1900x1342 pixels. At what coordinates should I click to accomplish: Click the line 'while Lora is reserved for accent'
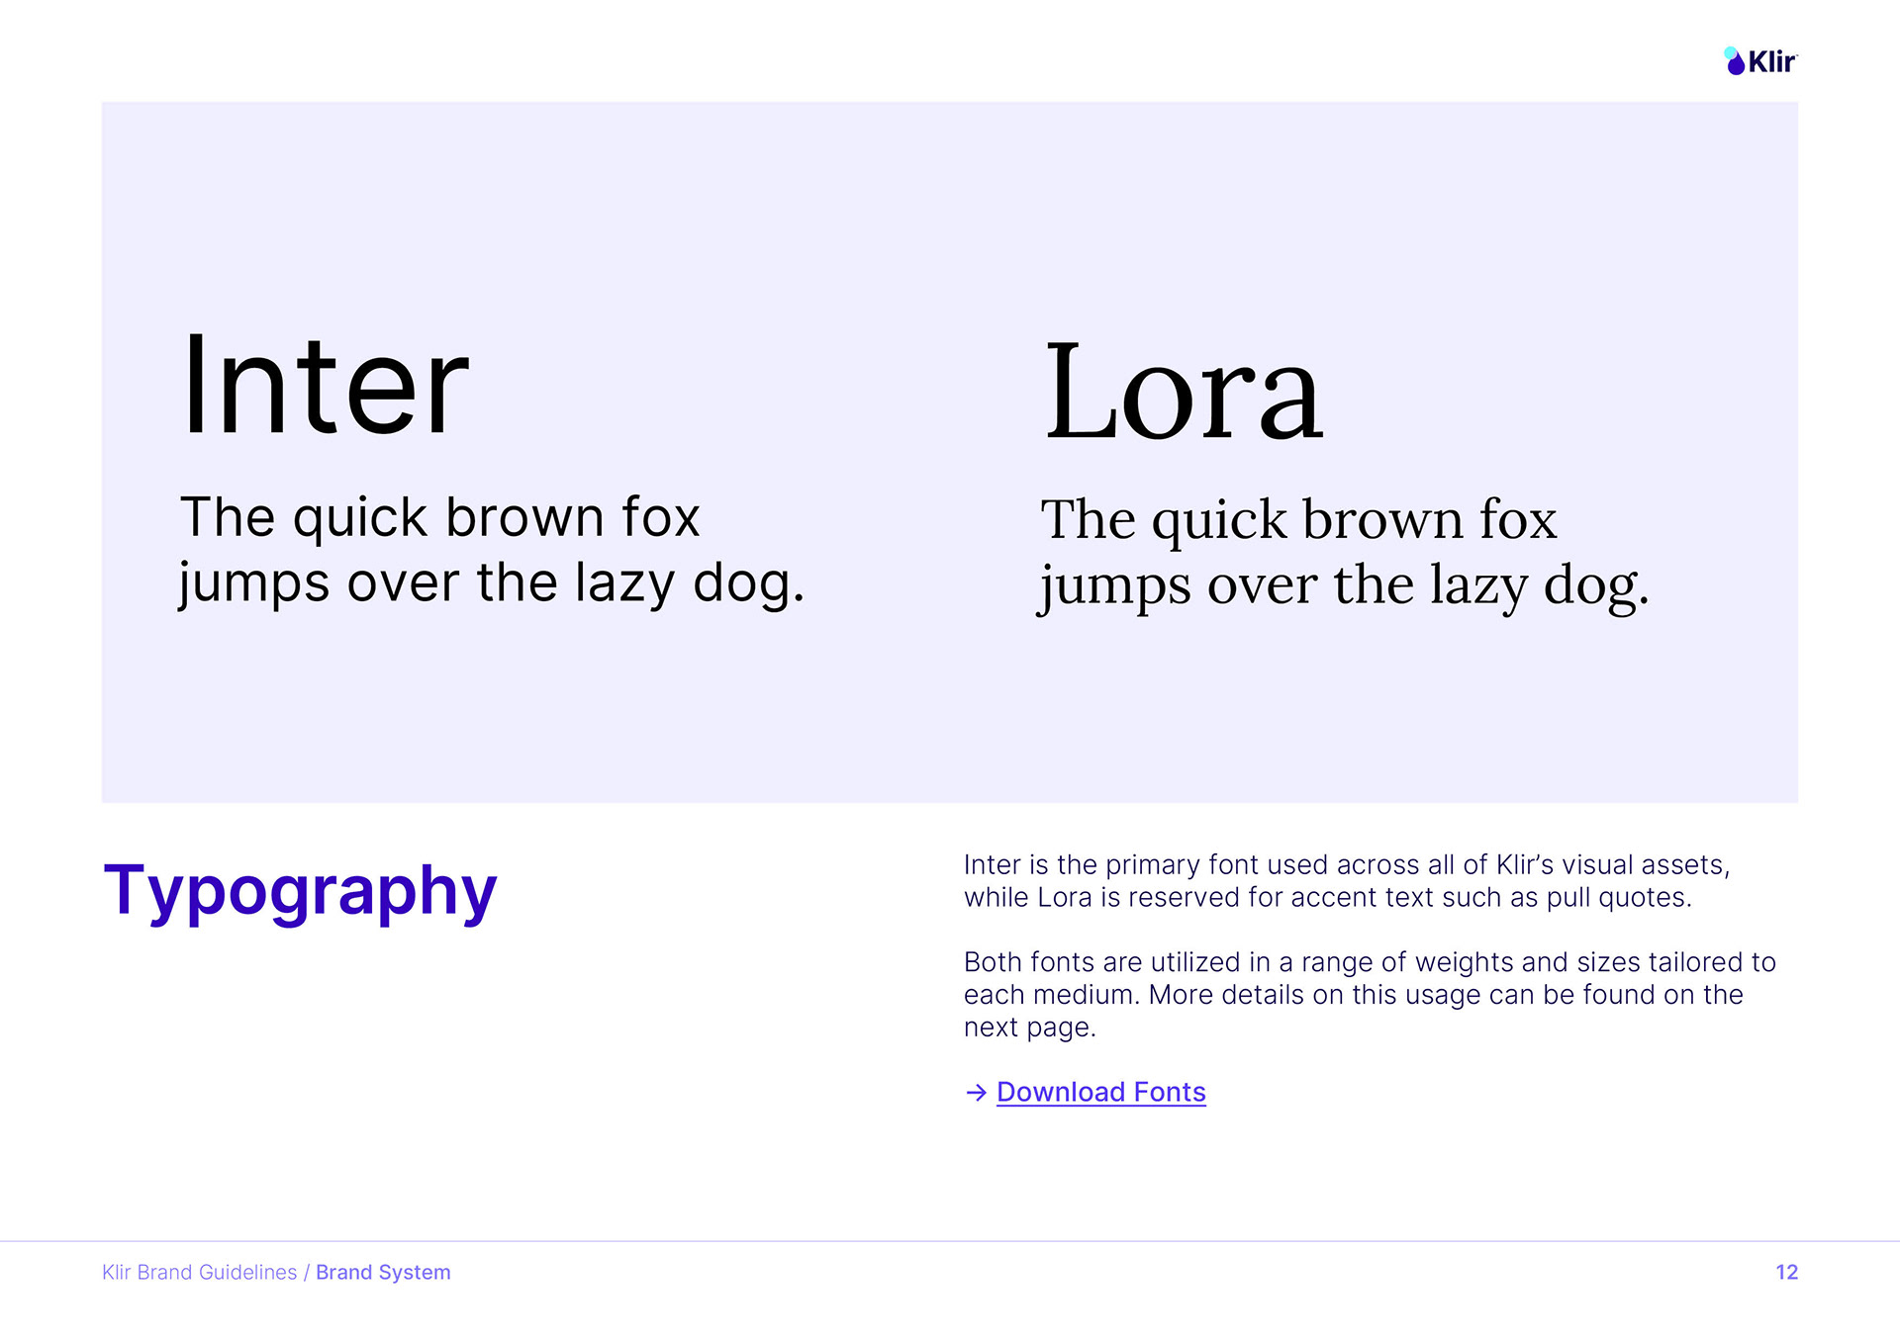pyautogui.click(x=1328, y=898)
